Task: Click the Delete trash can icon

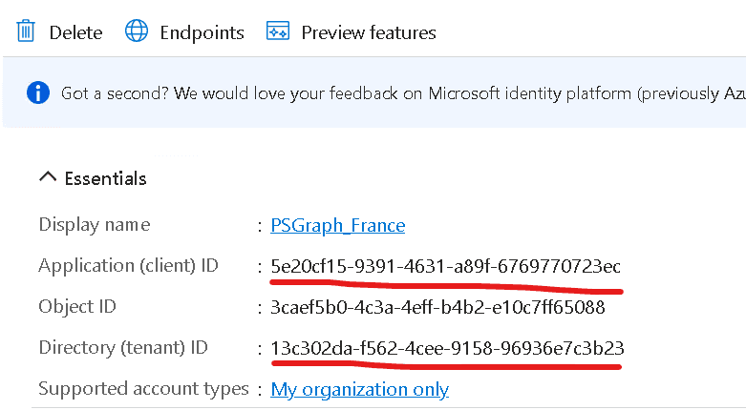Action: (26, 31)
